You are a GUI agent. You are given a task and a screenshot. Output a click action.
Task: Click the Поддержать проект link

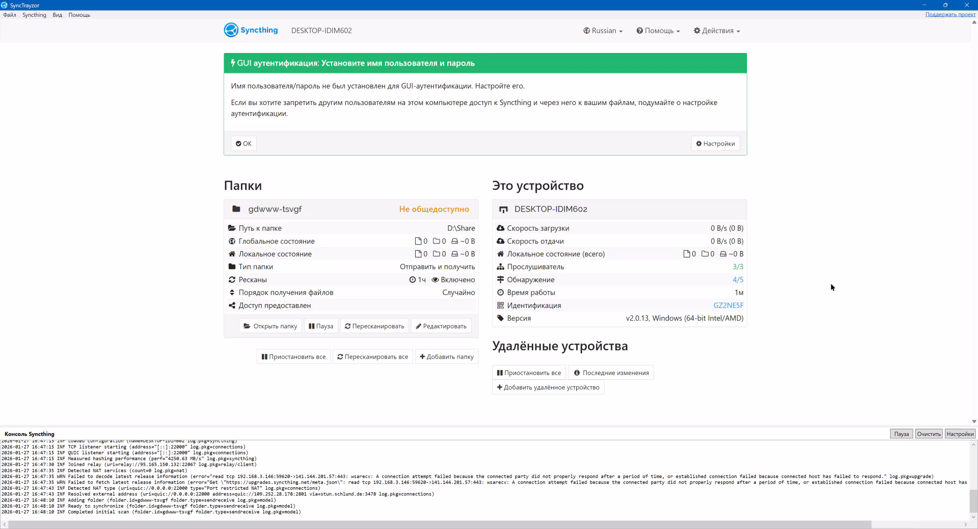[950, 14]
